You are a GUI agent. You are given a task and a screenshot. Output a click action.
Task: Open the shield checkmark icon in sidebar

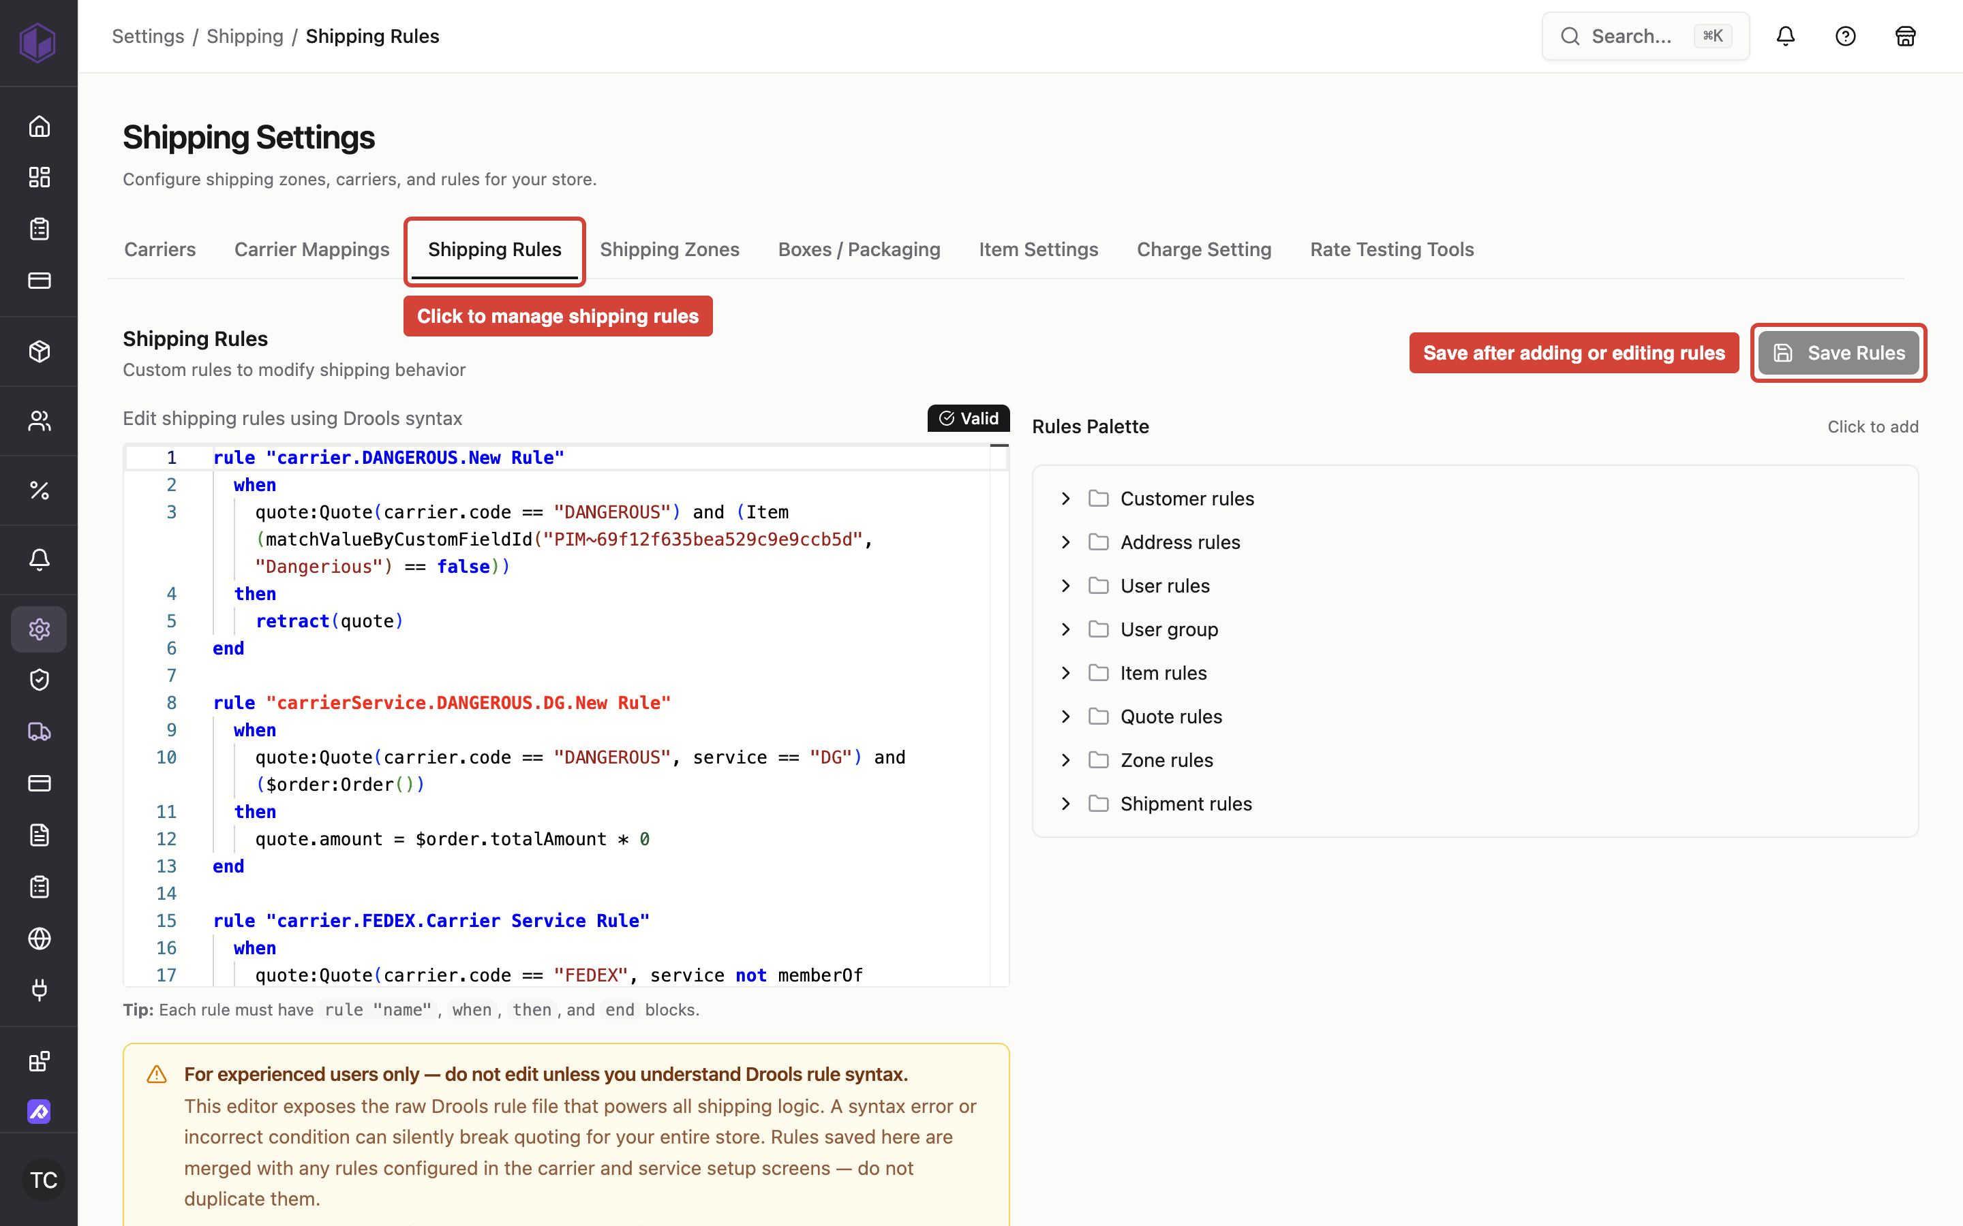39,680
